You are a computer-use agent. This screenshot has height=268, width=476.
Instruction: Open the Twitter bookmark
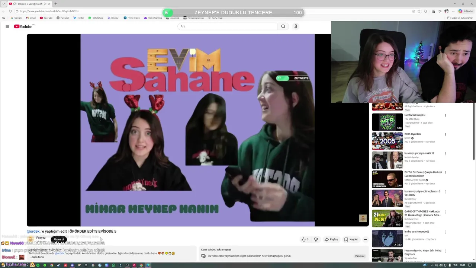tap(78, 18)
